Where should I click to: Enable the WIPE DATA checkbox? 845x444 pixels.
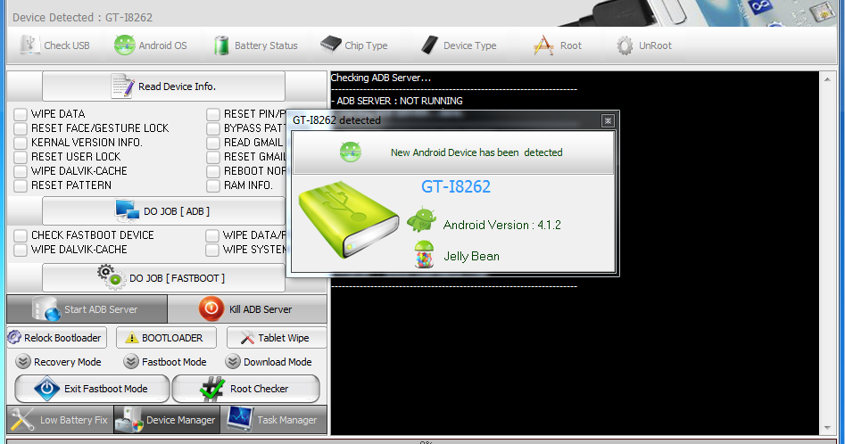21,114
